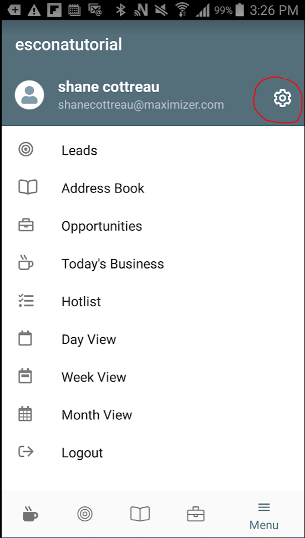The image size is (305, 538).
Task: Click the Hotlist checklist icon
Action: point(26,301)
